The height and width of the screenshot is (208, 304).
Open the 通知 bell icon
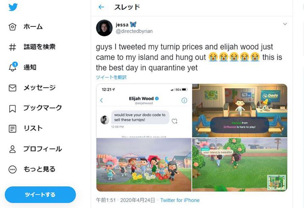coord(13,67)
